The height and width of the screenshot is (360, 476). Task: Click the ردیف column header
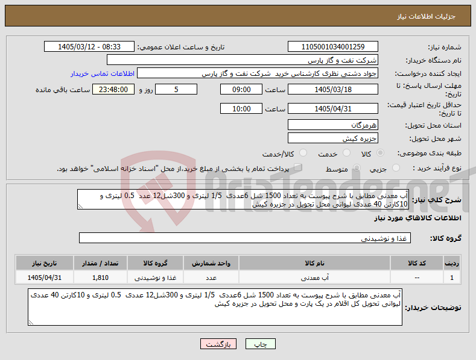coord(452,263)
